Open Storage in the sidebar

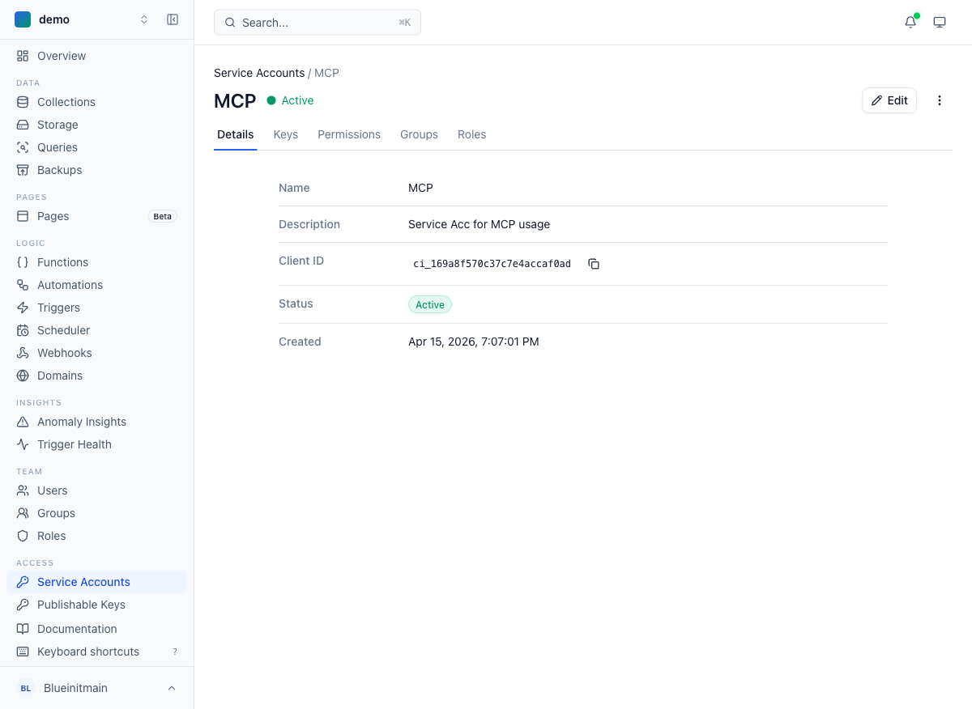click(96, 125)
